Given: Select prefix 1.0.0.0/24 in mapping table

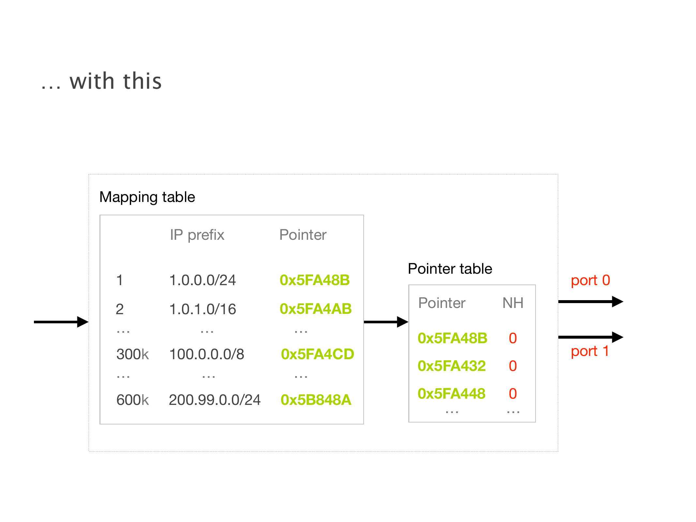Looking at the screenshot, I should pyautogui.click(x=203, y=280).
